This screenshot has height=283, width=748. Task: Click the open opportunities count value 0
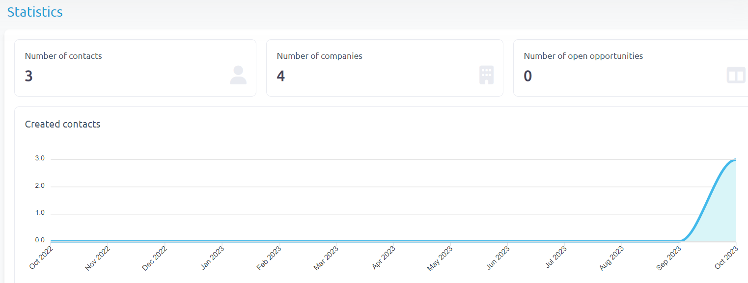527,76
